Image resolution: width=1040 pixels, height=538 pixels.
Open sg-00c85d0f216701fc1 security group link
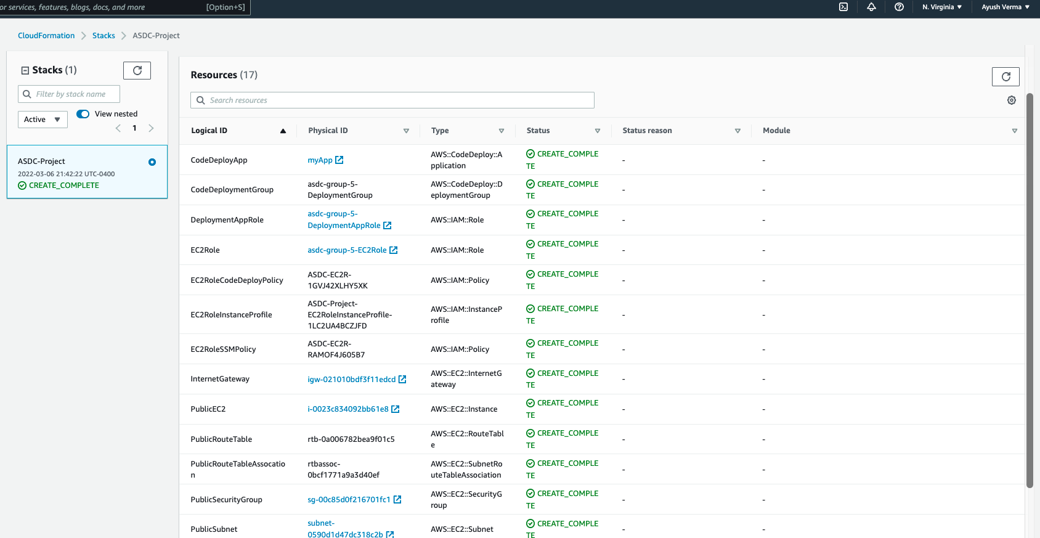[x=349, y=500]
